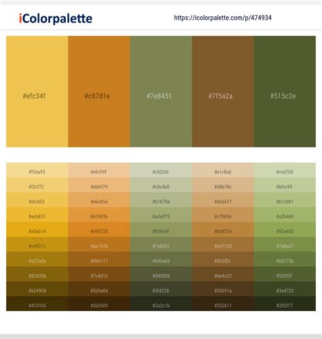The width and height of the screenshot is (322, 339).
Task: Click the iColorpalette logo
Action: click(56, 18)
